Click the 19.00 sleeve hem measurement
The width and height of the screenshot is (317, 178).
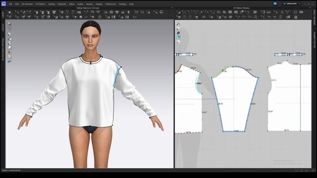pos(236,131)
